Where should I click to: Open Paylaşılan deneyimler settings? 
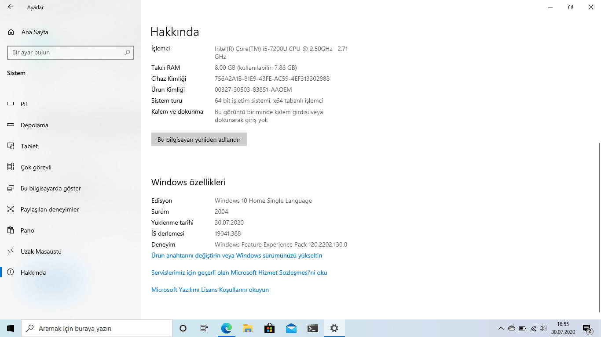pyautogui.click(x=70, y=209)
